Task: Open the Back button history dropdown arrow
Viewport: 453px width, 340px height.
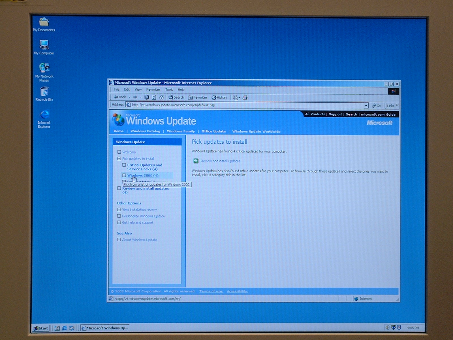Action: pyautogui.click(x=129, y=97)
